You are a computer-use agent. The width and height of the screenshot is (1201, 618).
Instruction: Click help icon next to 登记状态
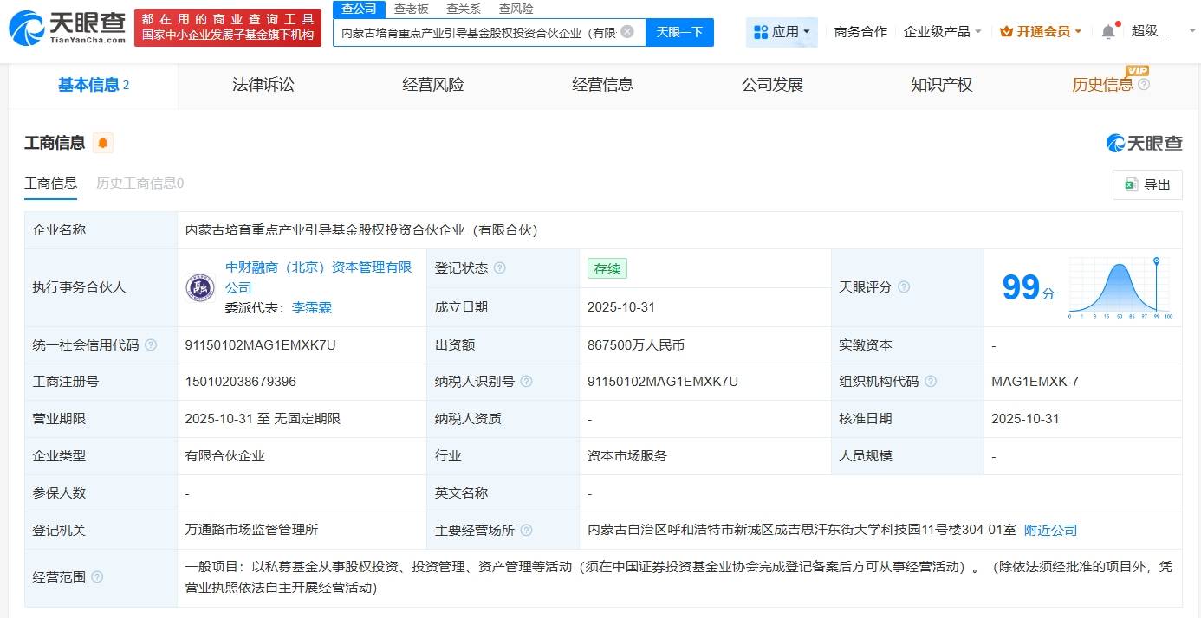(x=499, y=268)
